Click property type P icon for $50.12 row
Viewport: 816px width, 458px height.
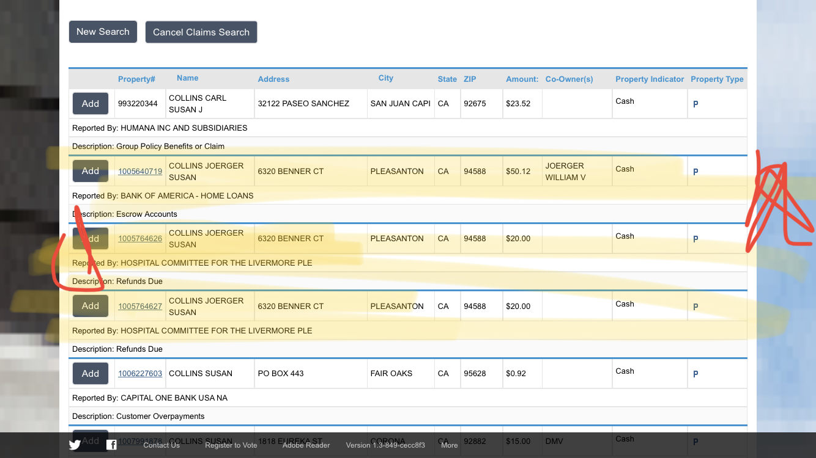coord(695,172)
